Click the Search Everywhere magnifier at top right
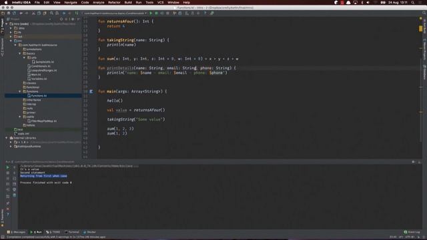 [x=424, y=13]
